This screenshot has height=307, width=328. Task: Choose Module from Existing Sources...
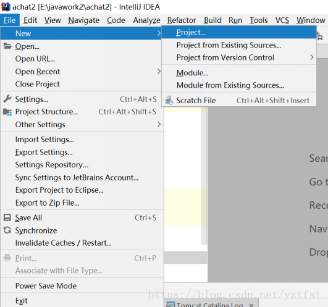click(x=239, y=85)
